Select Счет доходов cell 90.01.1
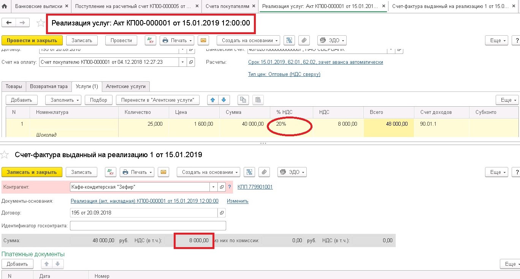Image resolution: width=520 pixels, height=279 pixels. point(442,124)
